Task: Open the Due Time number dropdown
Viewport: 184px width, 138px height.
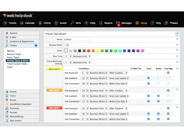Action: point(68,56)
